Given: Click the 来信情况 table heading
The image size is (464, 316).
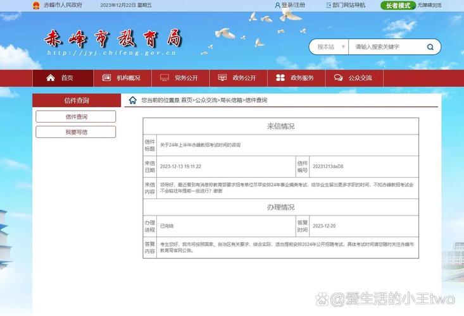Looking at the screenshot, I should 280,126.
